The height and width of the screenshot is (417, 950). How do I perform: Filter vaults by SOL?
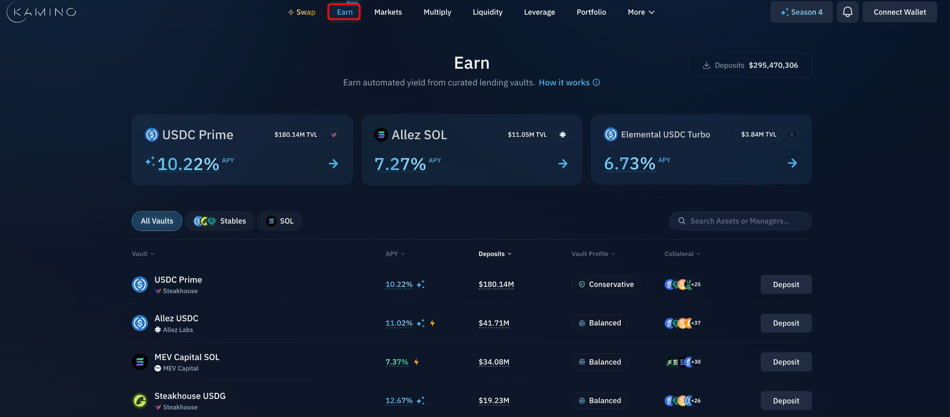pyautogui.click(x=280, y=221)
